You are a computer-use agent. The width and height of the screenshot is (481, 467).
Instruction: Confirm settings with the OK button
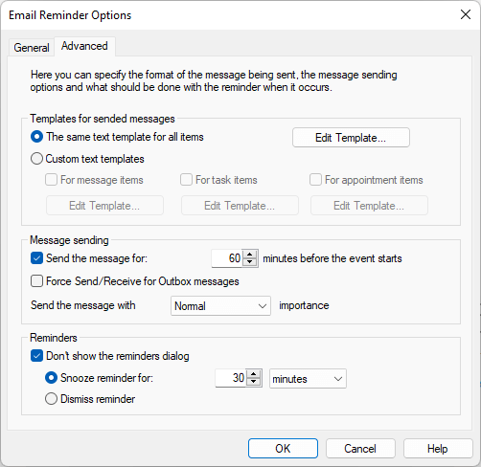[283, 449]
